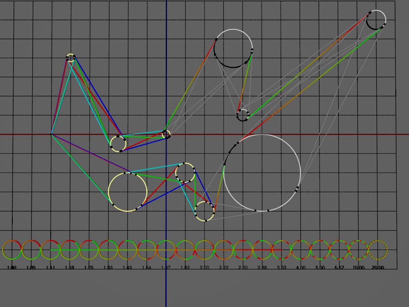The image size is (409, 307).
Task: Select the bottom-row circle labeled 5.00
Action: (320, 250)
